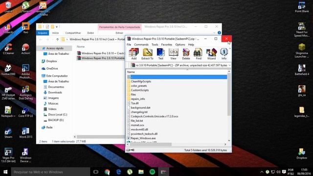Click the View toolbar icon in WinRAR
313x176 pixels.
[173, 54]
